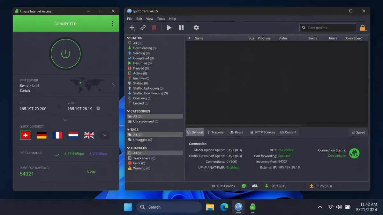Viewport: 383px width, 215px height.
Task: Open the View menu
Action: click(150, 19)
